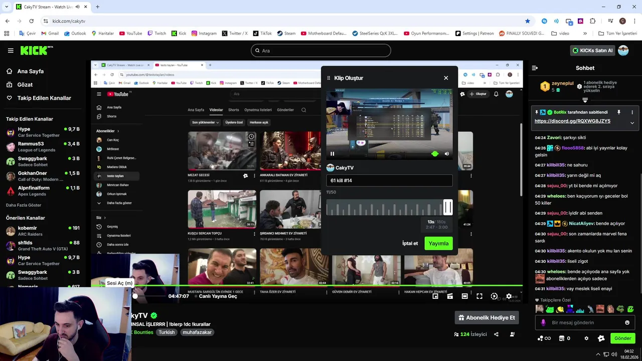Create a clip via clapperboard icon
The width and height of the screenshot is (642, 361).
pos(450,296)
